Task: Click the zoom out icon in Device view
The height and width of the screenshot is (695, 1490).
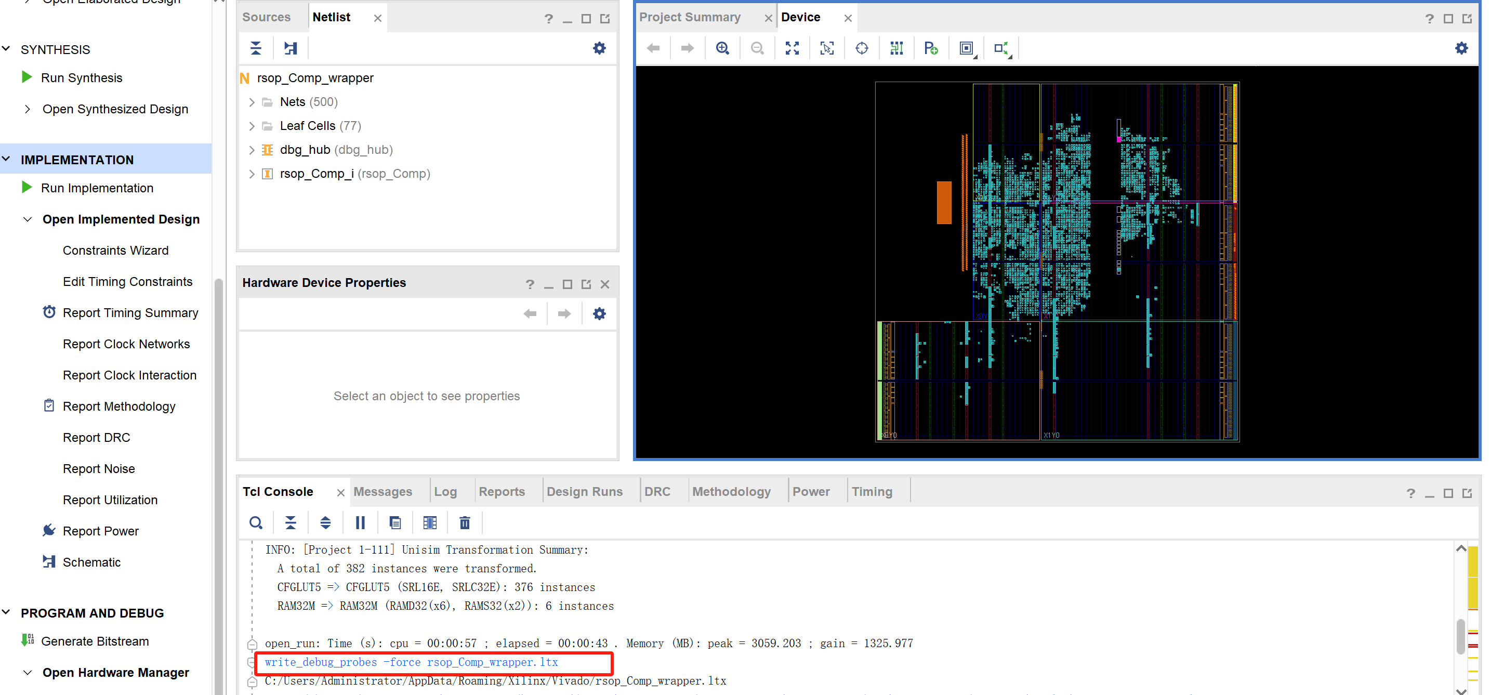Action: pyautogui.click(x=757, y=47)
